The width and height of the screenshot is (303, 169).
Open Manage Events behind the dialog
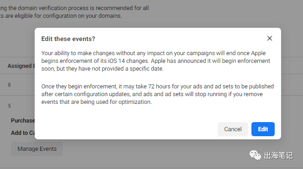point(37,149)
